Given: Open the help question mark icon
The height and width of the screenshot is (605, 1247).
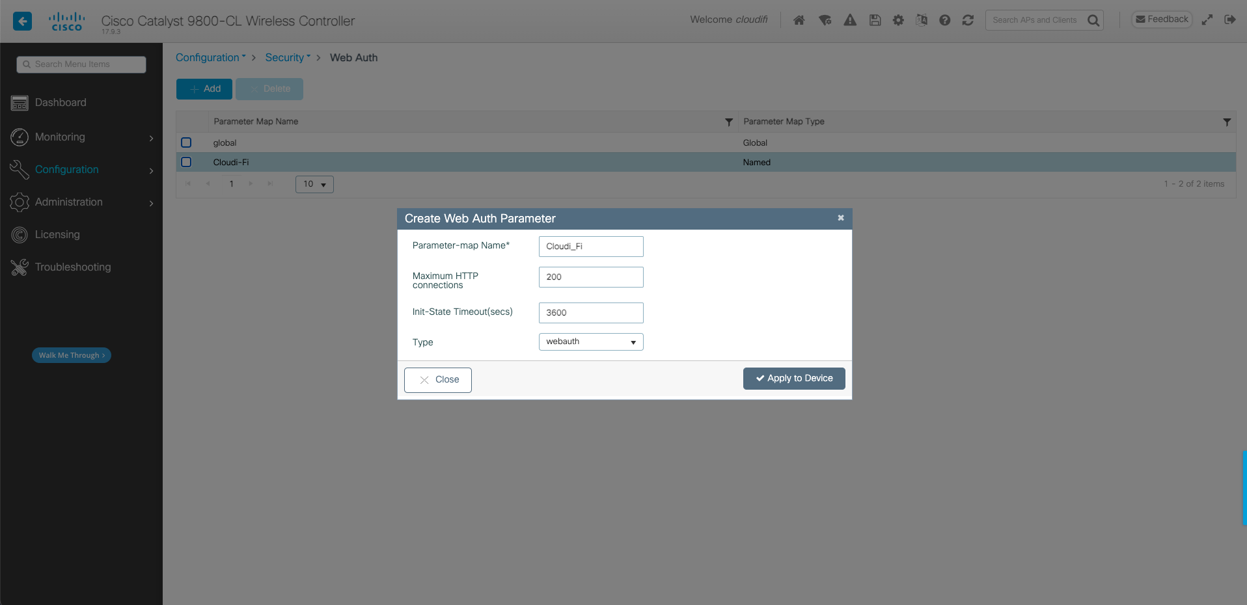Looking at the screenshot, I should (944, 20).
